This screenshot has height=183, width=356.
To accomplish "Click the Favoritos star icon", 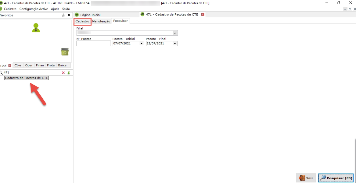I will pyautogui.click(x=63, y=15).
